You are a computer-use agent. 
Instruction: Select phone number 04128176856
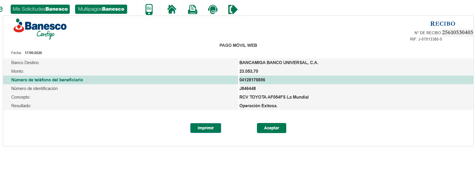[x=252, y=80]
